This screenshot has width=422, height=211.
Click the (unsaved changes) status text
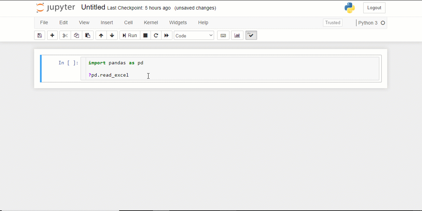195,8
